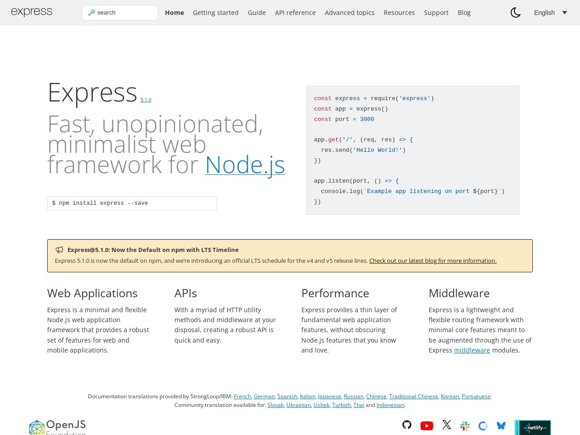Click the OpenJS Foundation logo

(x=58, y=427)
